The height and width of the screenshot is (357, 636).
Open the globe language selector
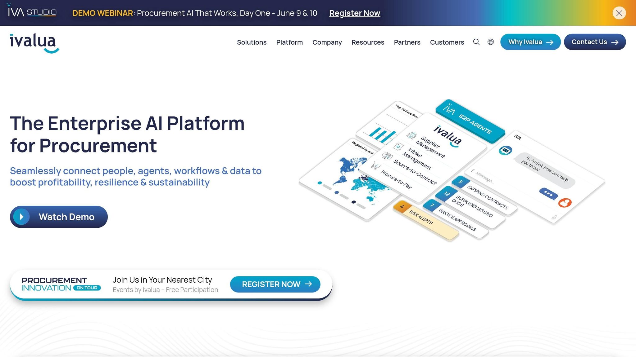pos(491,42)
